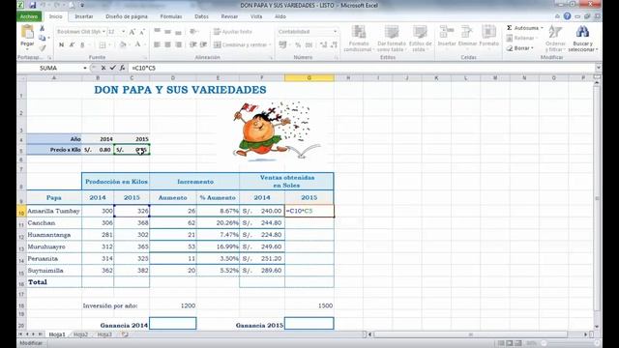The height and width of the screenshot is (348, 619).
Task: Click the cell borders icon
Action: [103, 45]
